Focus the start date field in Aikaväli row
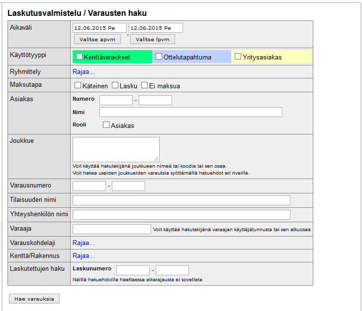The height and width of the screenshot is (311, 362). click(99, 28)
